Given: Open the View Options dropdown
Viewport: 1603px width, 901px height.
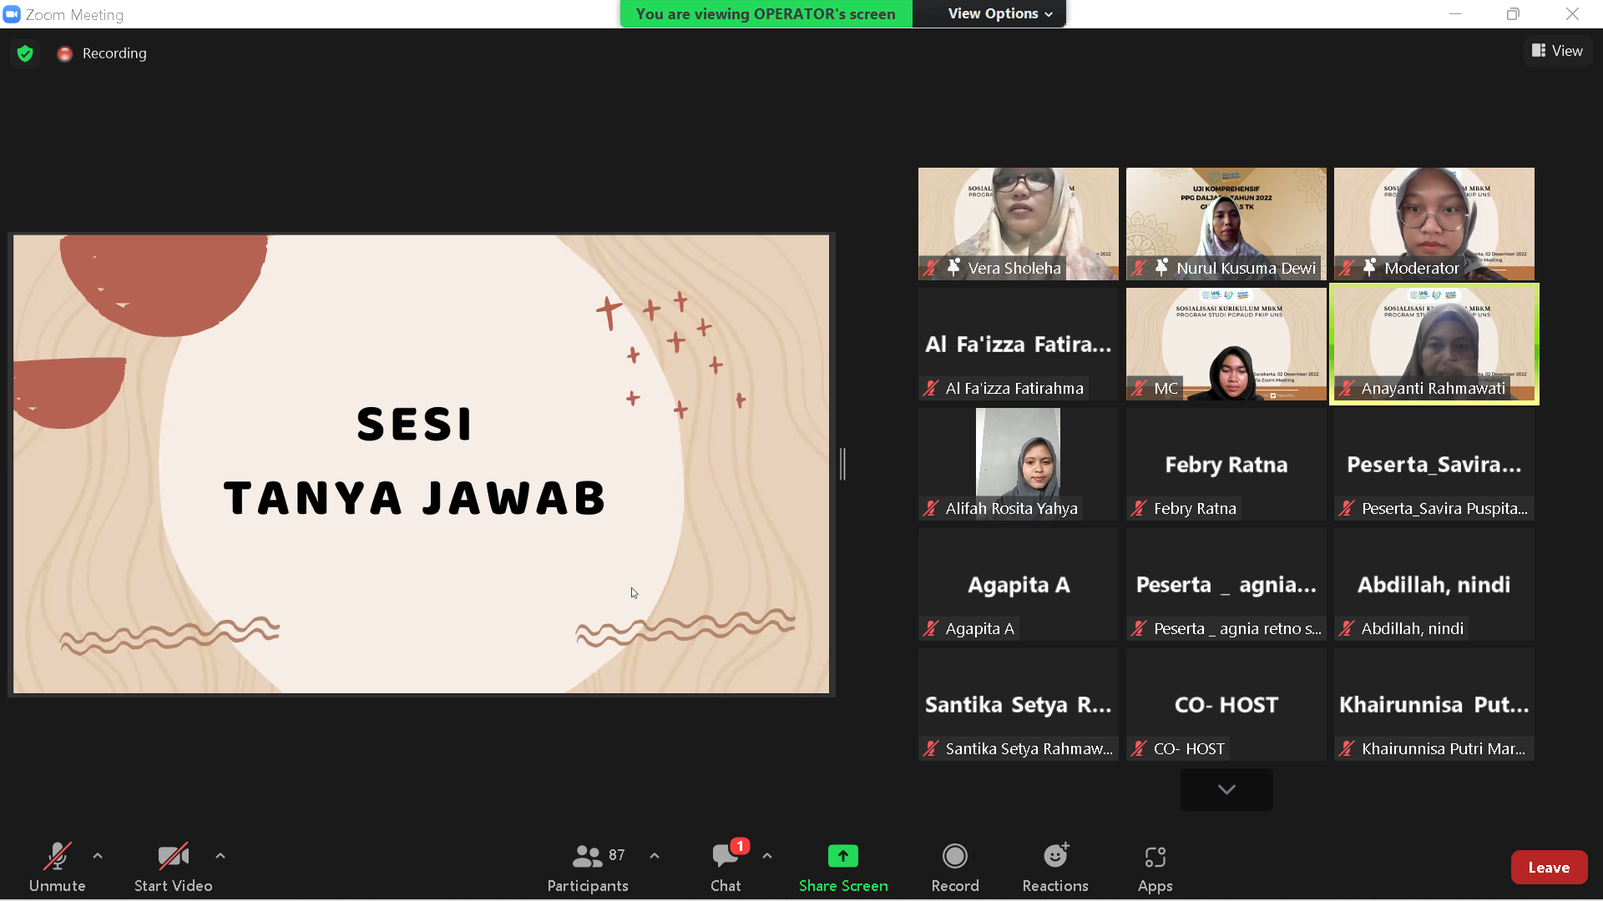Looking at the screenshot, I should coord(999,13).
